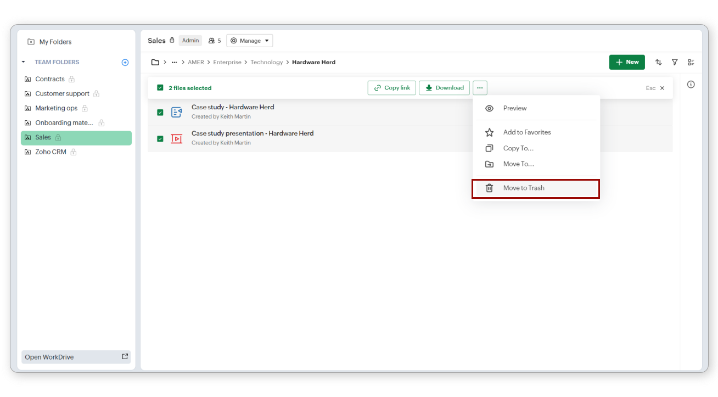
Task: Switch the list view layout icon
Action: pyautogui.click(x=691, y=63)
